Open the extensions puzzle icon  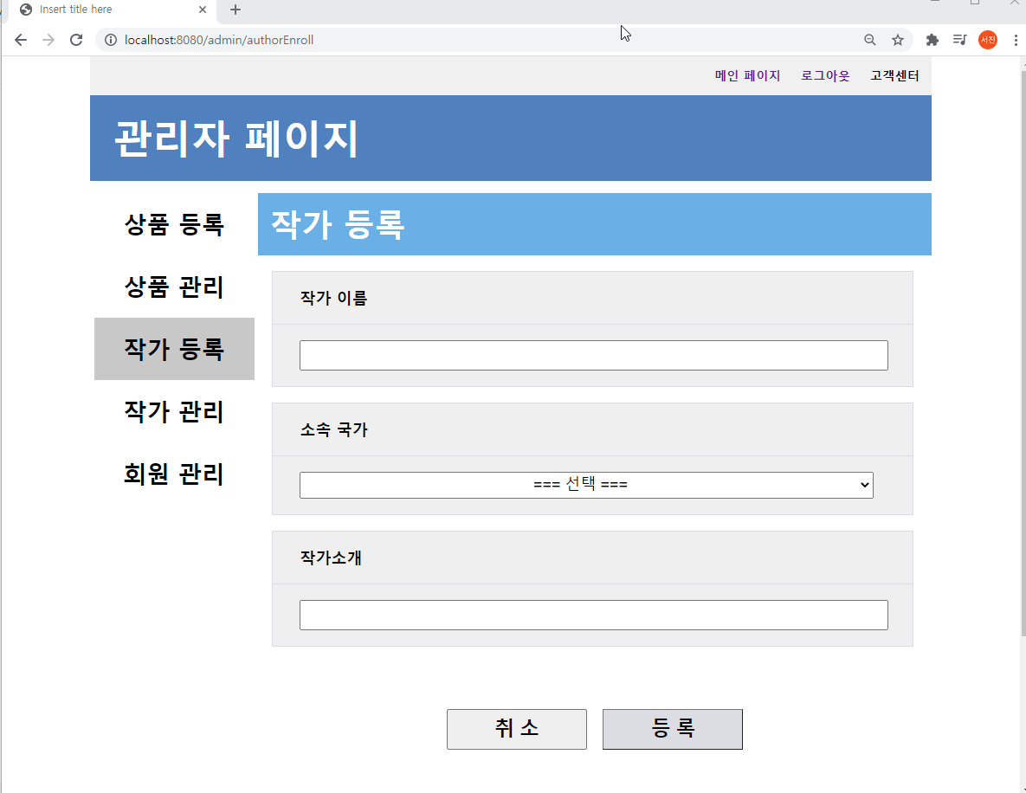pyautogui.click(x=932, y=40)
